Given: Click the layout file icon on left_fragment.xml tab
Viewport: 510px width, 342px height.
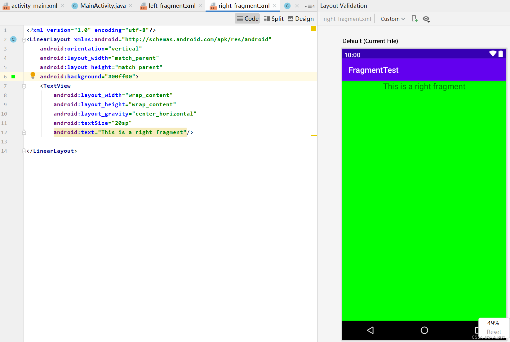Looking at the screenshot, I should [143, 6].
